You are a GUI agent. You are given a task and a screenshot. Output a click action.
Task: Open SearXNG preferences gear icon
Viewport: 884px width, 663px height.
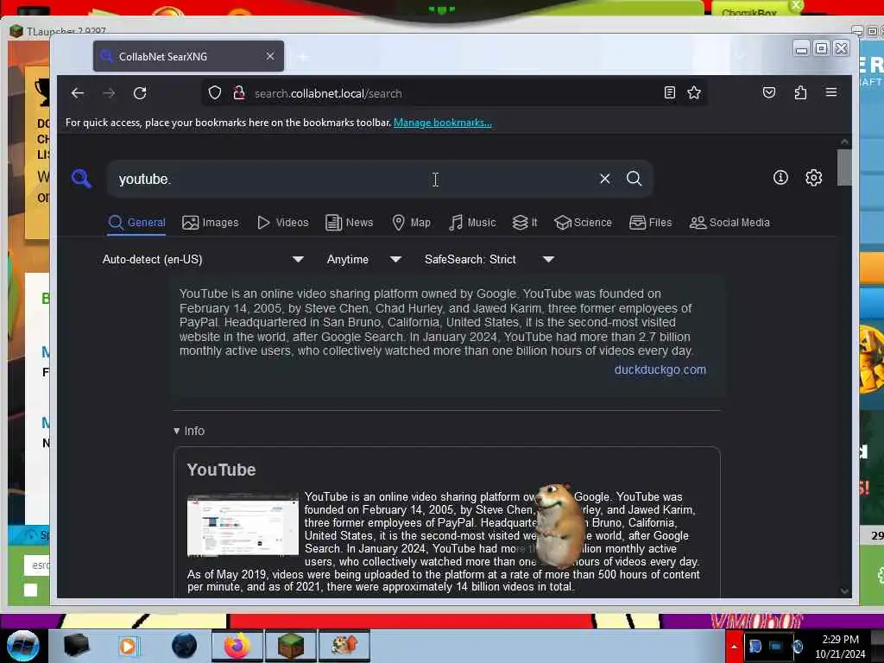point(813,178)
